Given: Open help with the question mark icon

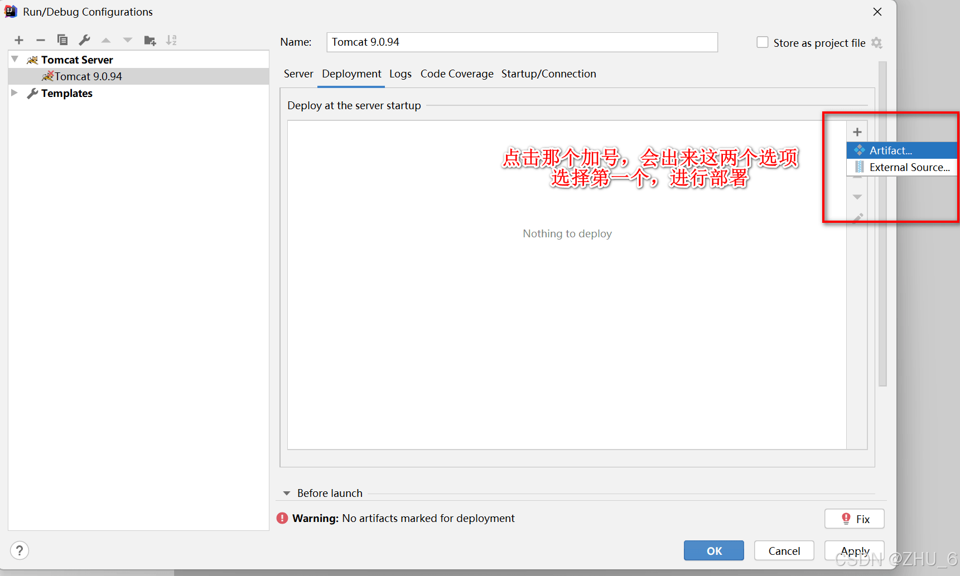Looking at the screenshot, I should (20, 550).
